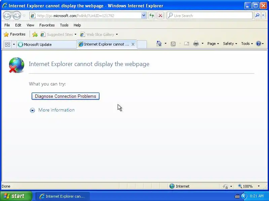Screen dimensions: 269x201
Task: Open search provider options dropdown
Action: [x=263, y=15]
